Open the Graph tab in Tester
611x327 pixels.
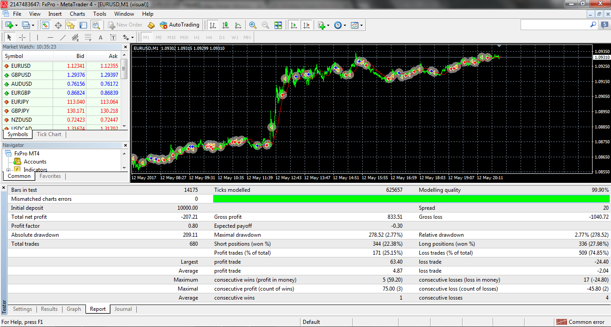click(74, 309)
